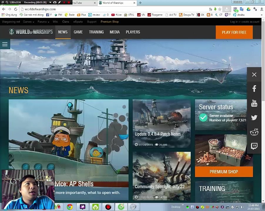
Task: Open the Twitter social link
Action: tap(254, 118)
